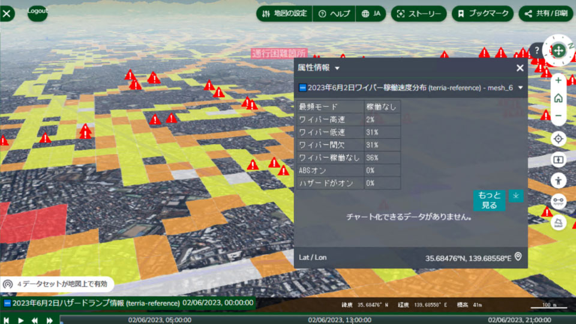Select the ワイパー高速 row

click(x=349, y=119)
